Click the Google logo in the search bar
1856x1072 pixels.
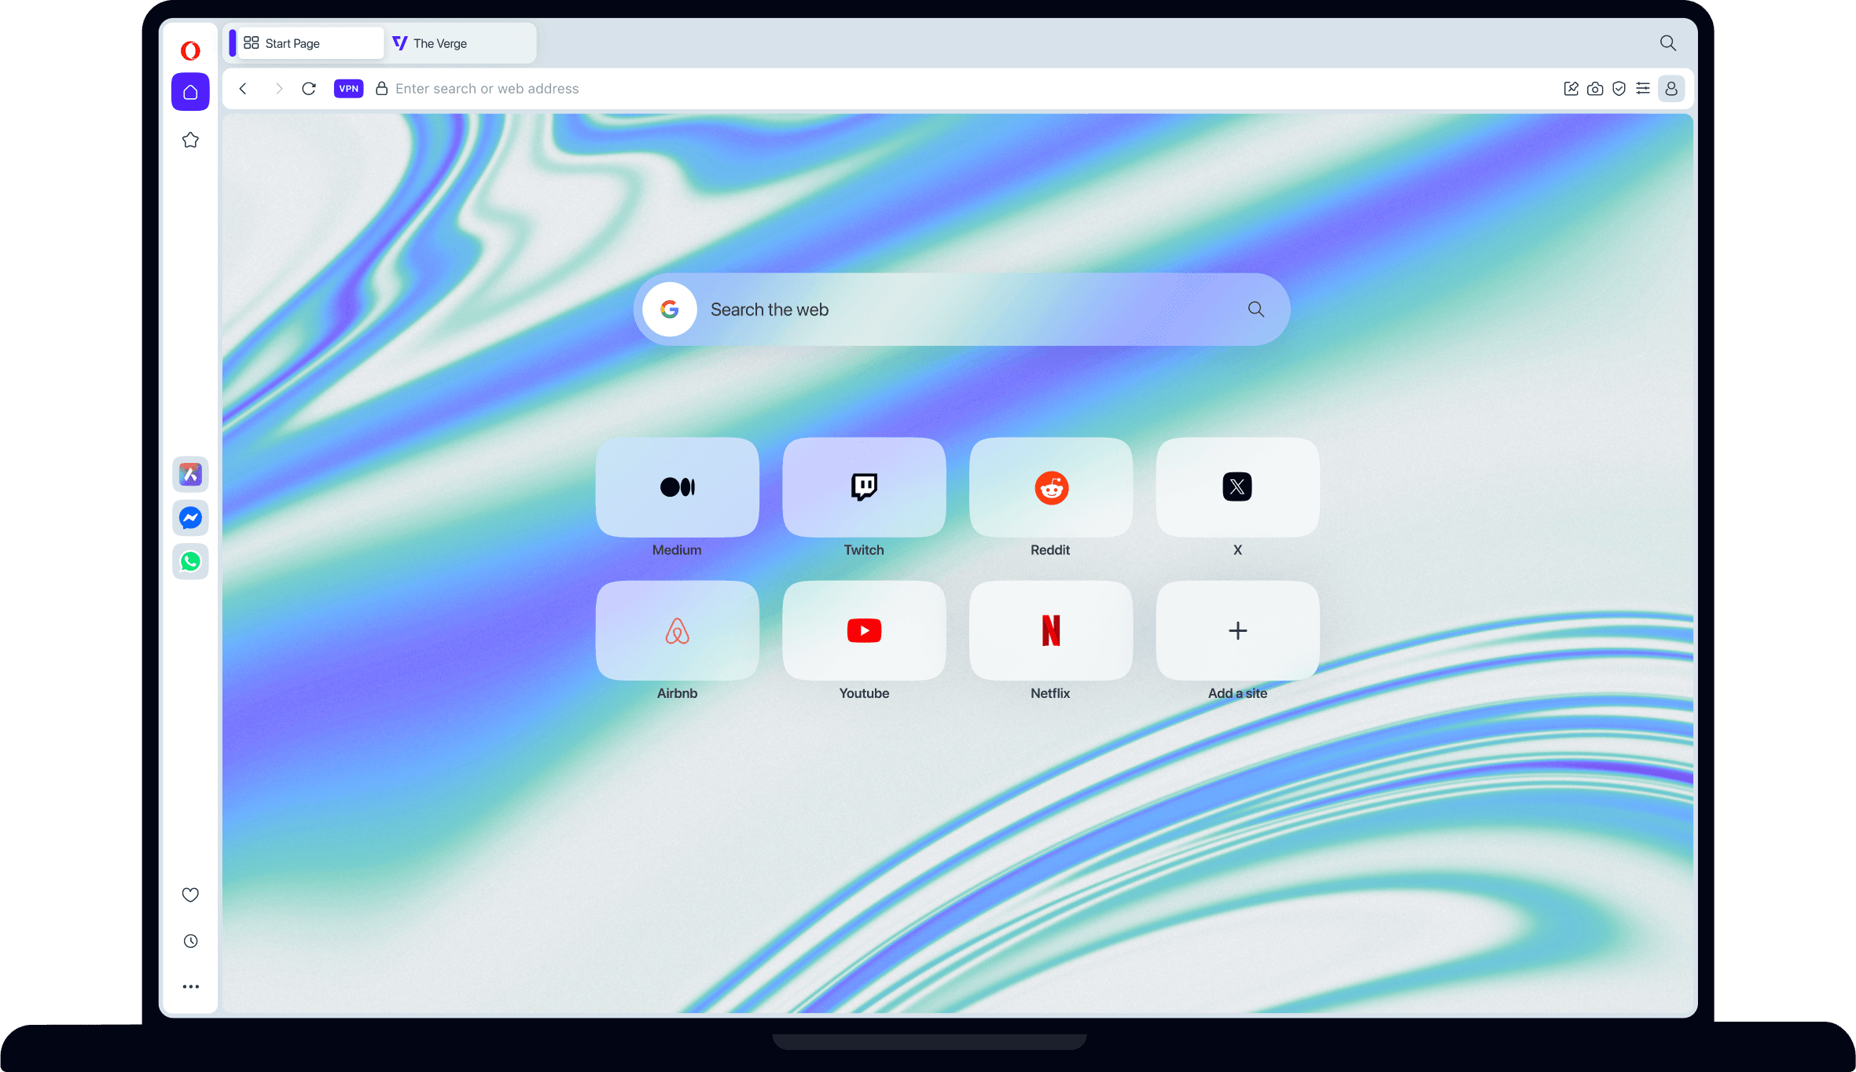pyautogui.click(x=669, y=309)
